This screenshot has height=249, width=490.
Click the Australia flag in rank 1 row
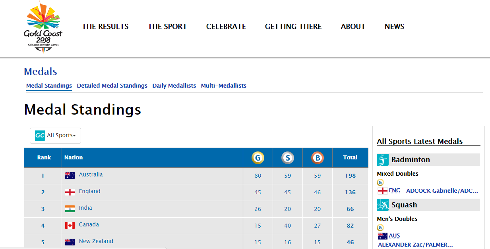point(70,175)
